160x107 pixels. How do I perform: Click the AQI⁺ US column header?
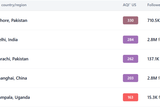pos(130,5)
